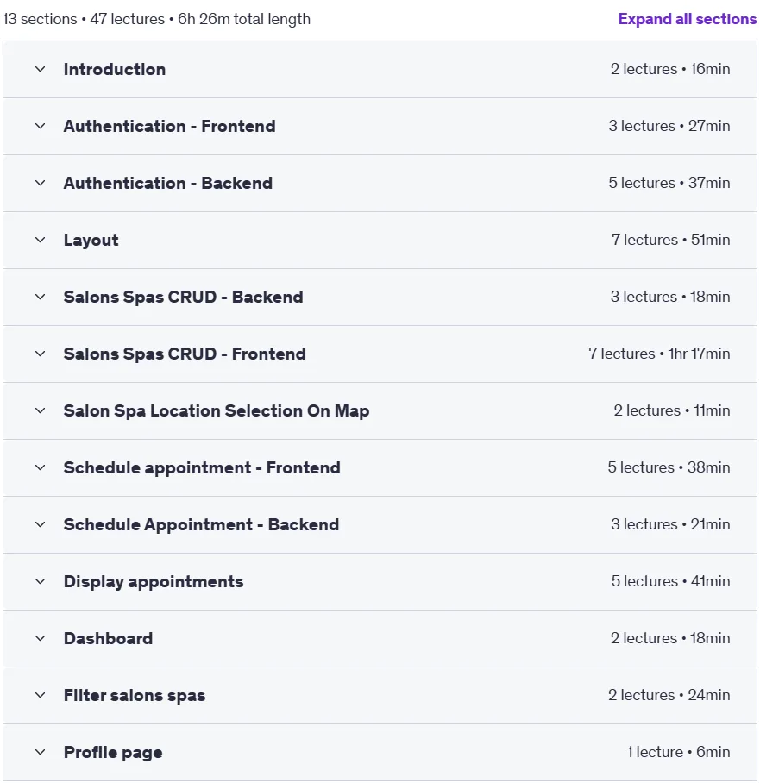Open the Display appointments section title
The height and width of the screenshot is (783, 760).
pos(154,582)
